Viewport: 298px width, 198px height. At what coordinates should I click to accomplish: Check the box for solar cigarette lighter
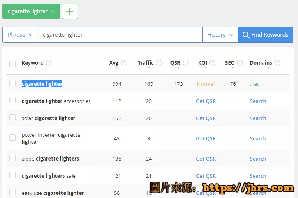(x=12, y=118)
